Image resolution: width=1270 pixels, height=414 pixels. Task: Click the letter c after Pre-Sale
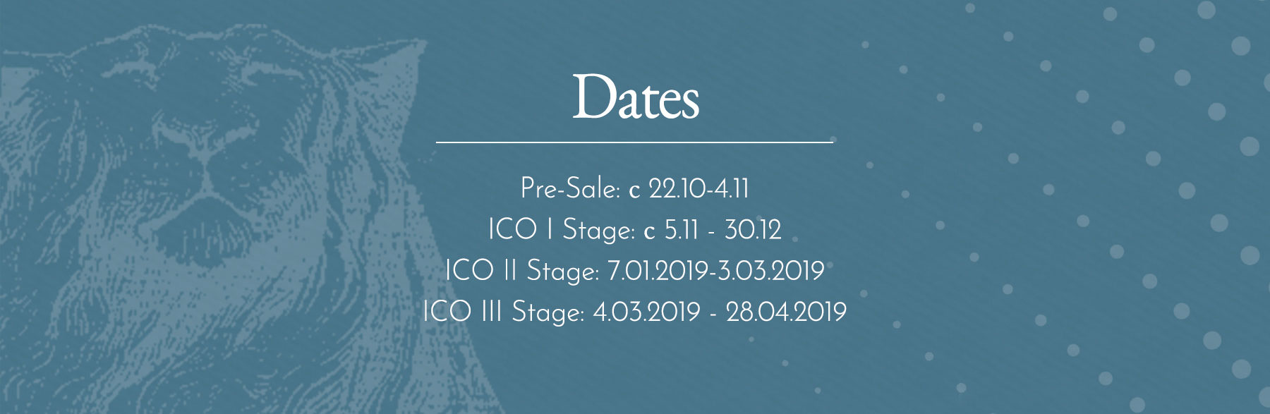coord(634,190)
